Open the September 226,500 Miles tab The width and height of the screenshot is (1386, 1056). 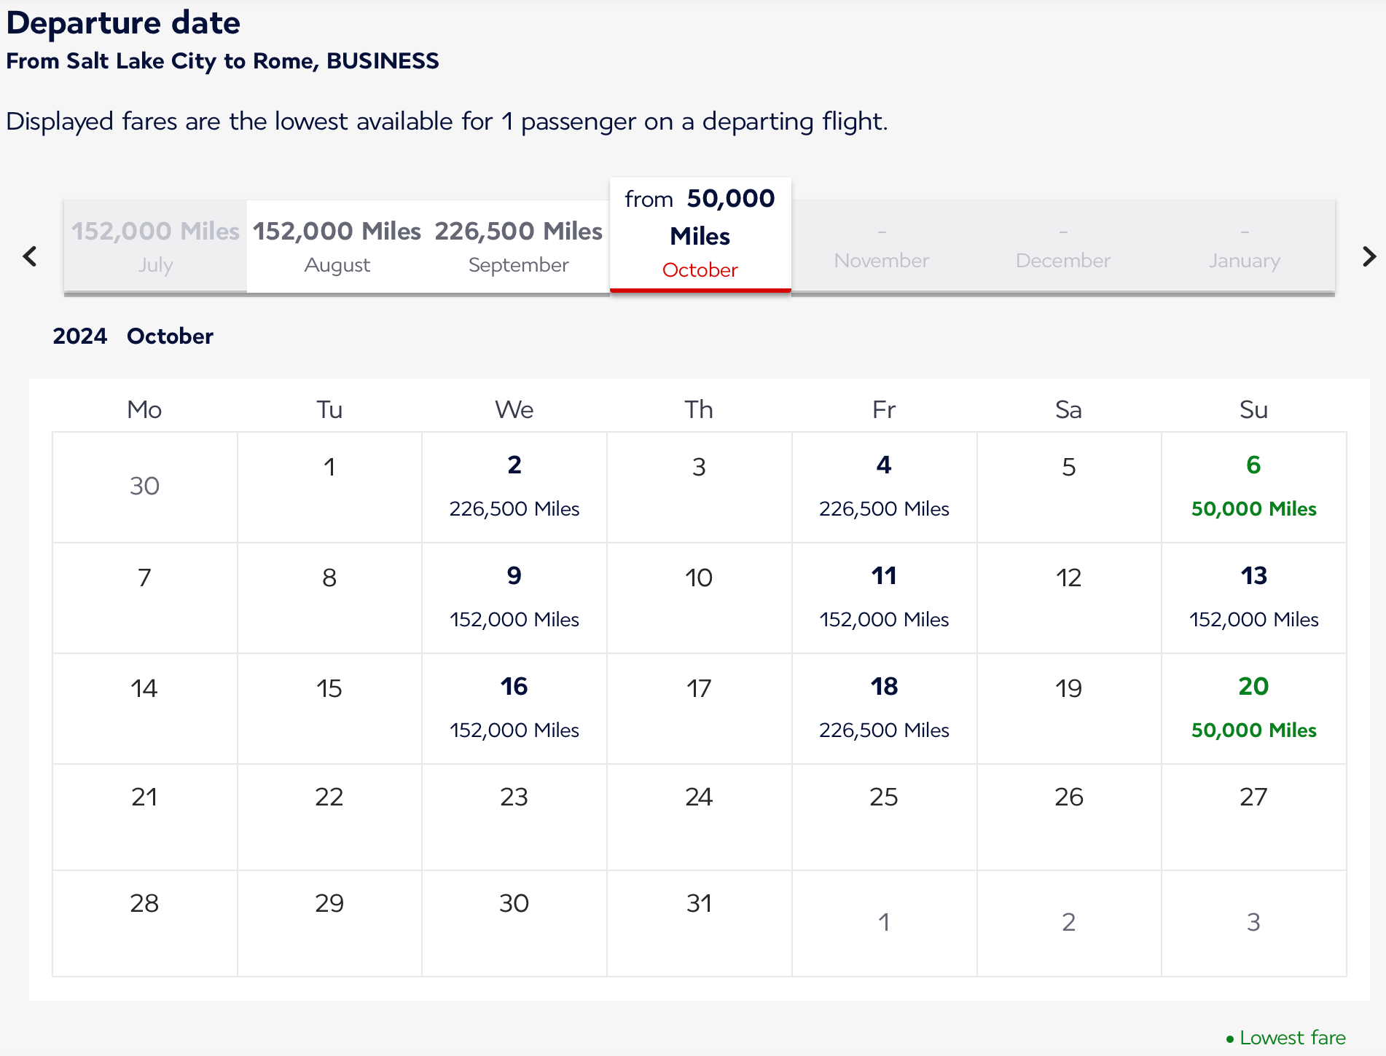[x=518, y=247]
